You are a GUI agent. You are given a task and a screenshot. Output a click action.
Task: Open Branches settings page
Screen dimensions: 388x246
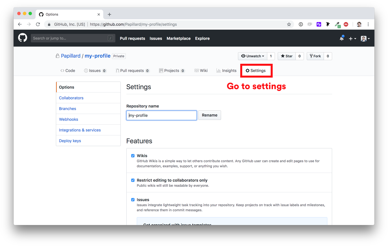(x=88, y=109)
